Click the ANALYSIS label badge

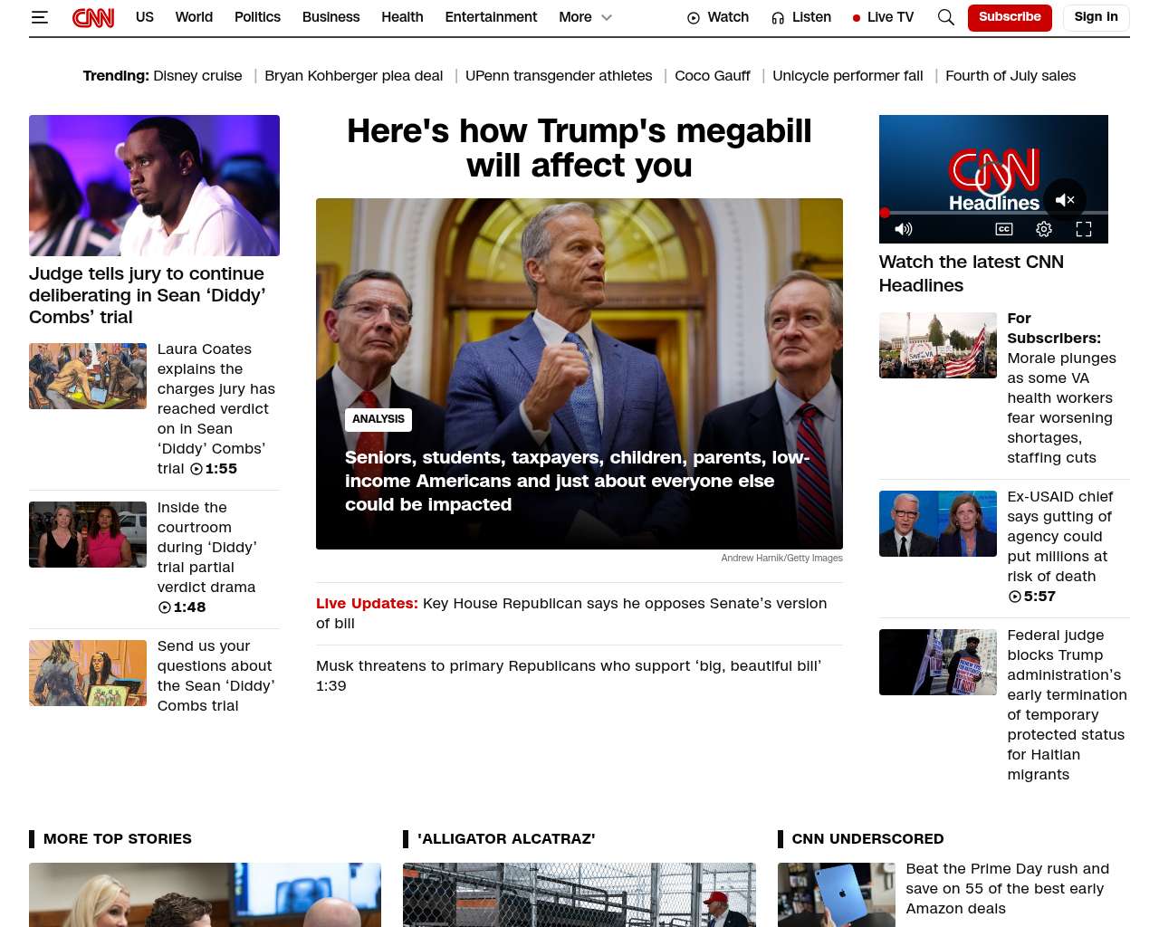[x=378, y=419]
